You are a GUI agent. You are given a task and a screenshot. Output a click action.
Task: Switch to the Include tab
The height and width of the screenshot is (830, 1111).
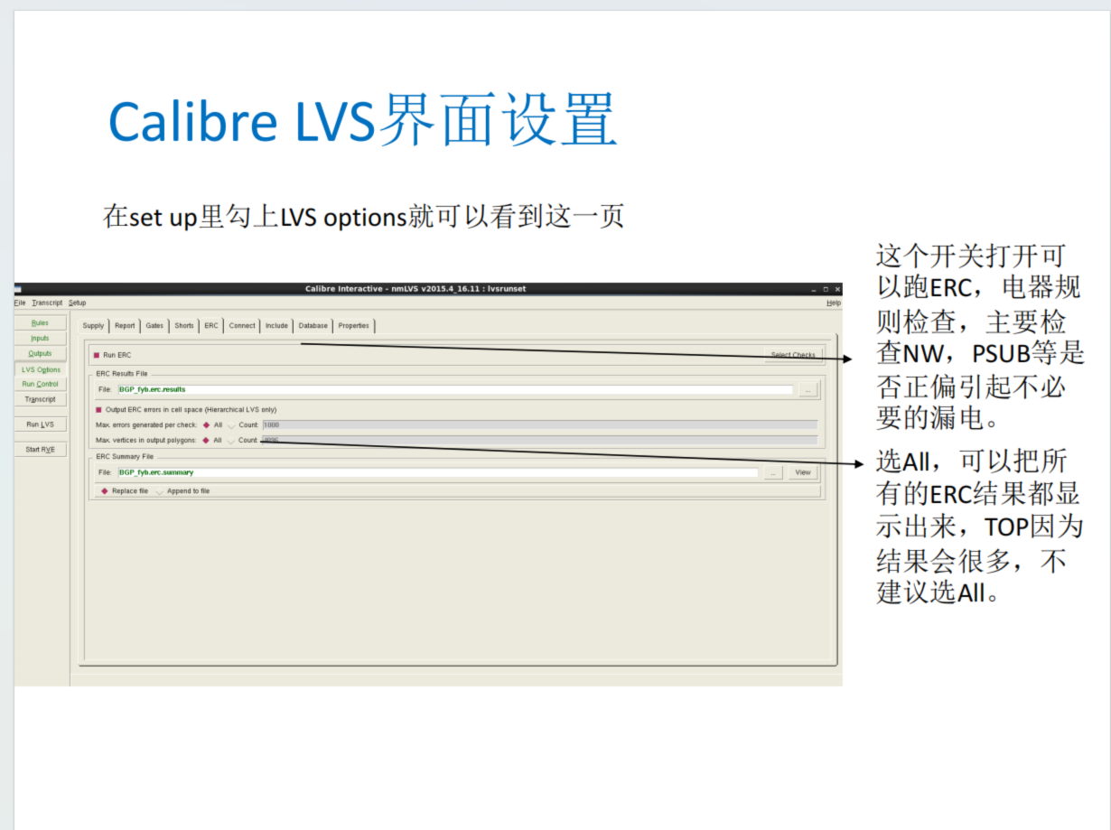click(276, 326)
